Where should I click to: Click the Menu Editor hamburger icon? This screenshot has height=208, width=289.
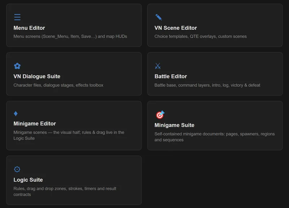17,17
